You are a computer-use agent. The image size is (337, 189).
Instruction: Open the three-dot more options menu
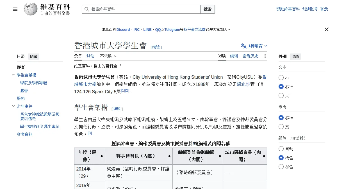[x=265, y=56]
